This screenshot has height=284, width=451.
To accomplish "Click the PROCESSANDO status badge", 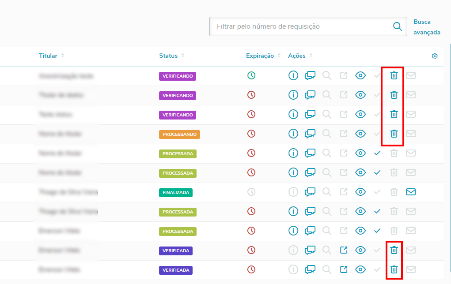I will pos(179,134).
